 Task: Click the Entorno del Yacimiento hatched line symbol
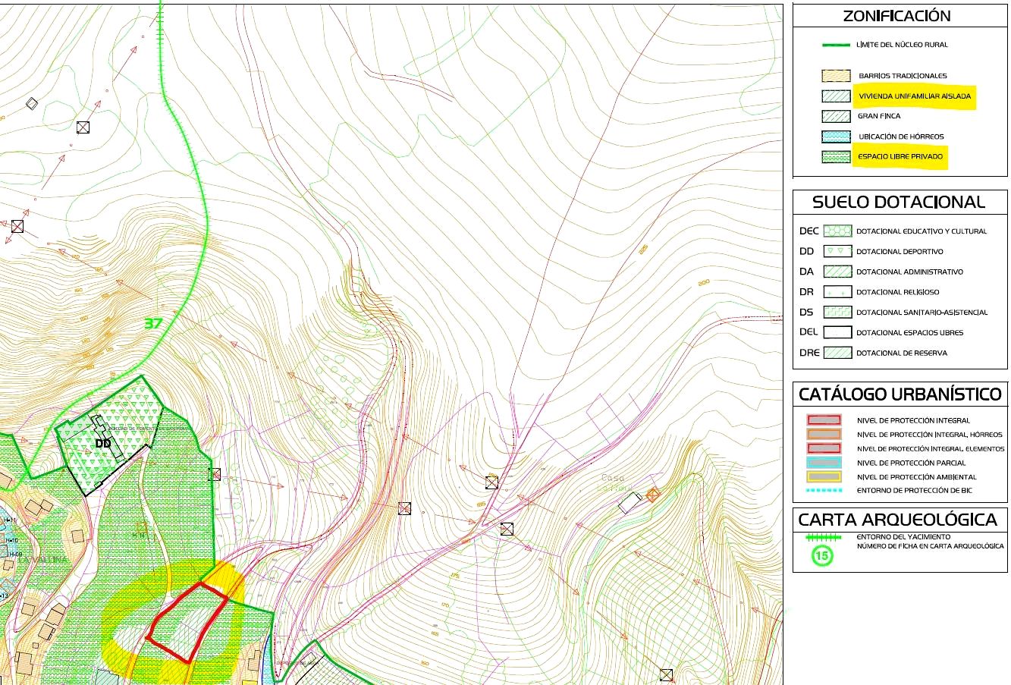click(x=823, y=536)
